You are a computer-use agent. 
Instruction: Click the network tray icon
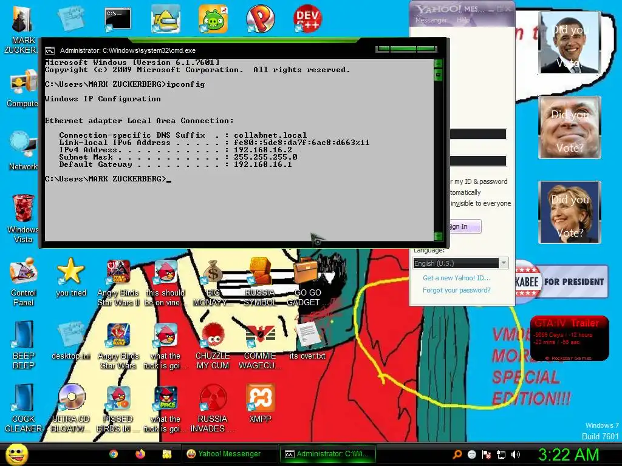point(501,454)
